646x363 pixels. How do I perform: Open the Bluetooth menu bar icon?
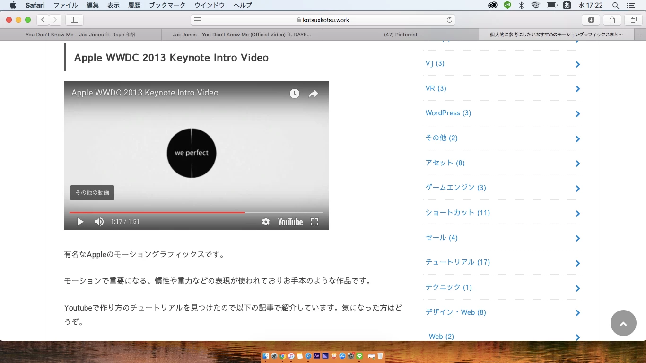point(521,5)
